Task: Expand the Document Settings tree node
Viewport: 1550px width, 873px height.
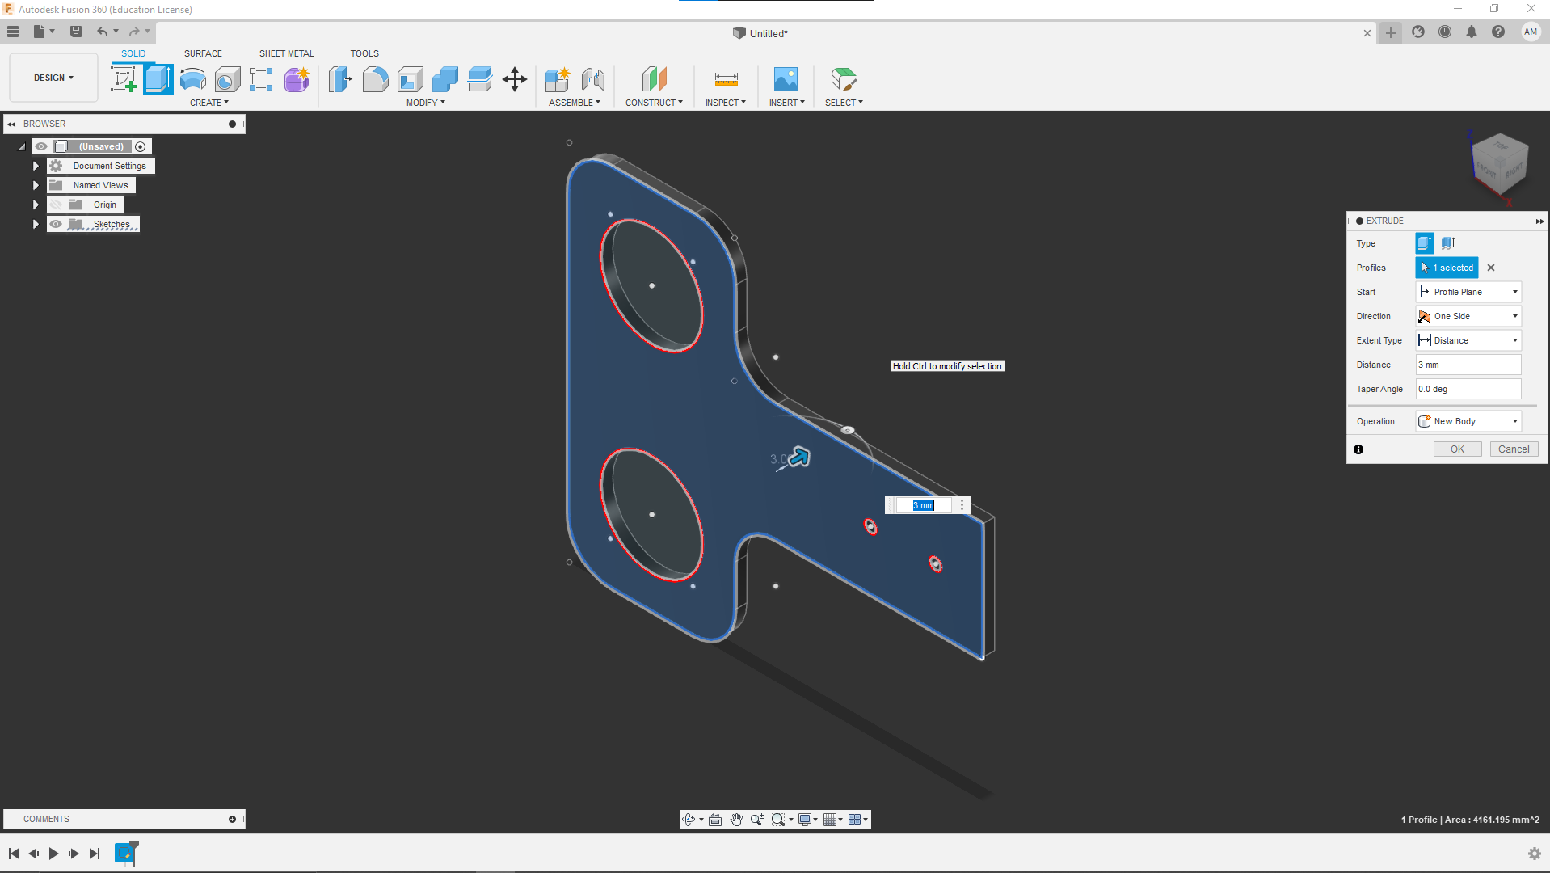Action: 36,166
